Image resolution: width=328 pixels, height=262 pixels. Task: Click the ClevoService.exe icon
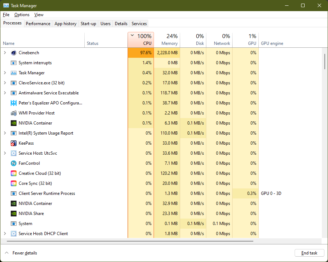[x=14, y=83]
